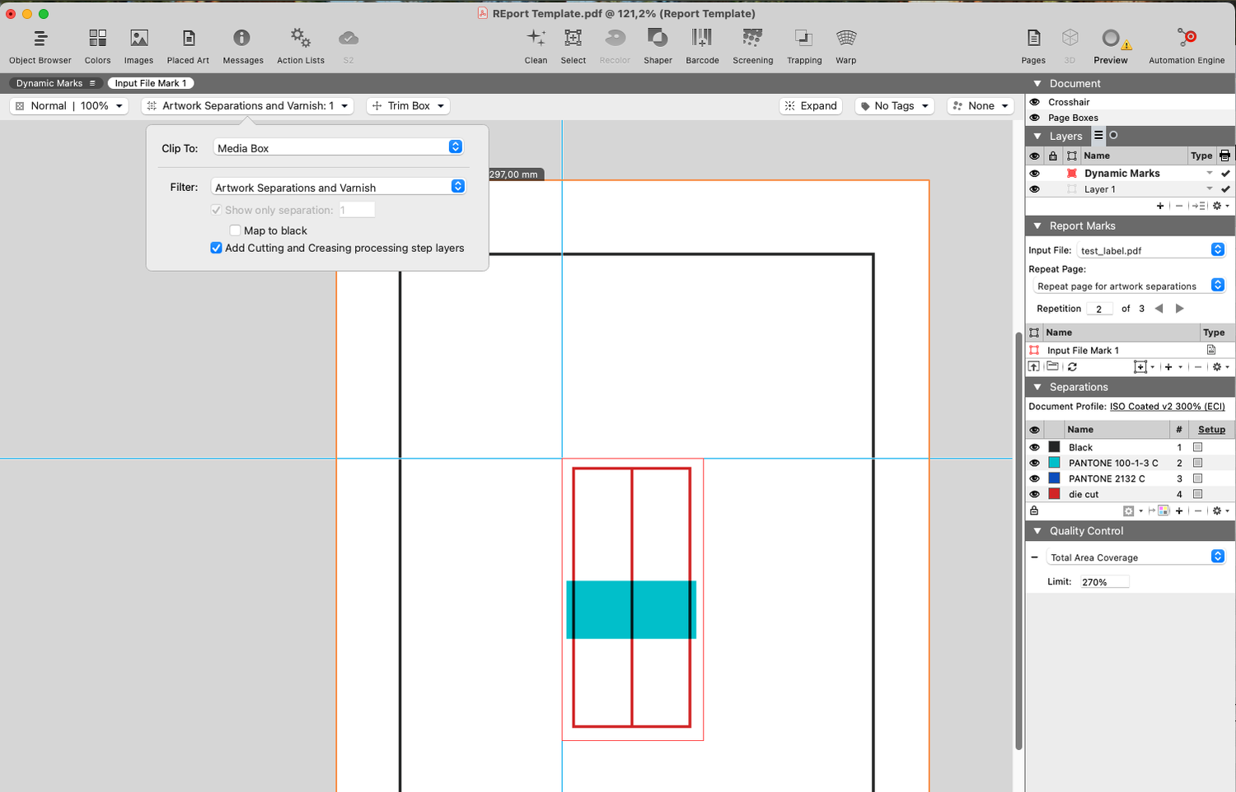1236x792 pixels.
Task: Open the Object Browser panel
Action: (x=40, y=46)
